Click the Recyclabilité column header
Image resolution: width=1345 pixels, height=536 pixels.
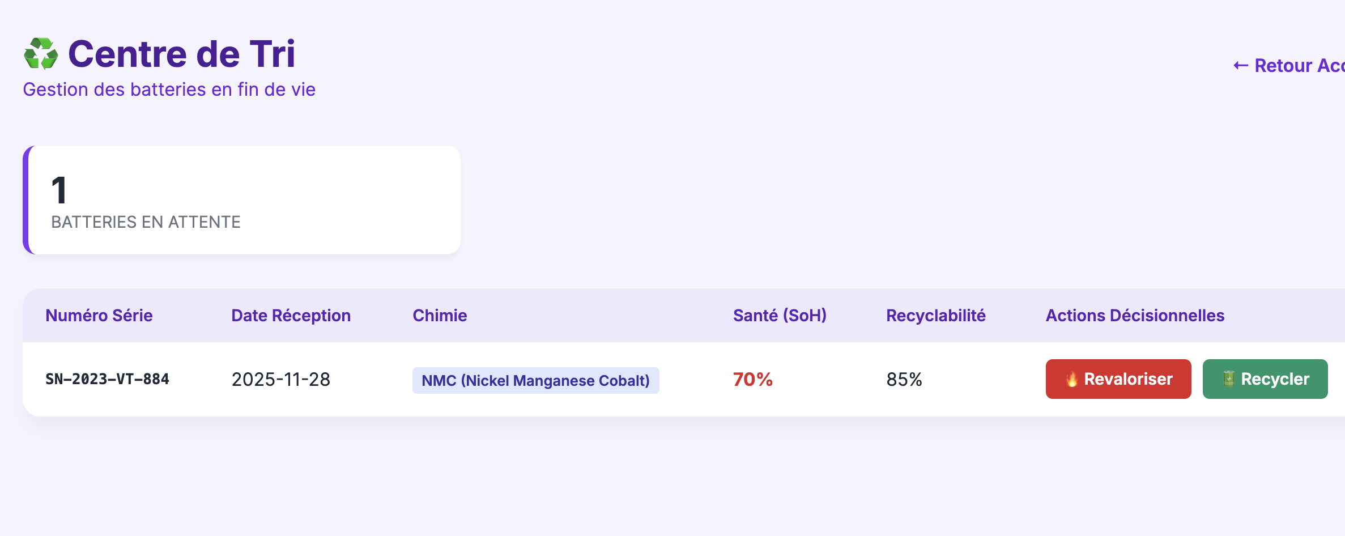(x=935, y=316)
